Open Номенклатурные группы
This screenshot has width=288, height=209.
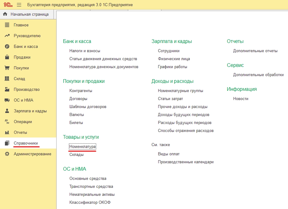(x=180, y=91)
